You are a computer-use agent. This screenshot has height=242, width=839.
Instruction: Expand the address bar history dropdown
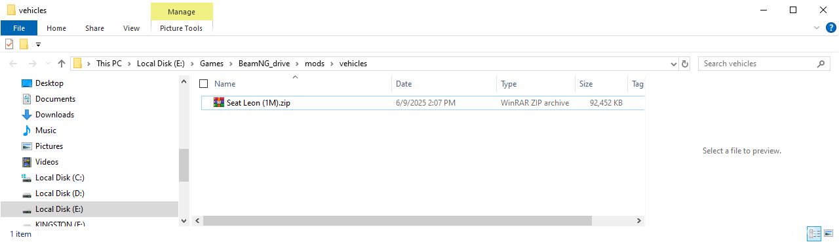click(673, 64)
